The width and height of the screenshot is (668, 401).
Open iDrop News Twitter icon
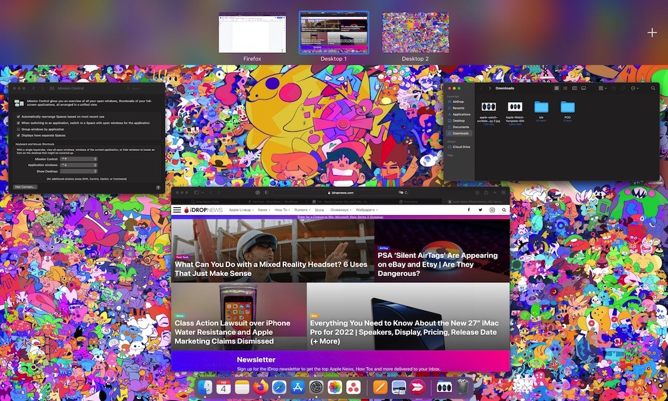tap(480, 210)
